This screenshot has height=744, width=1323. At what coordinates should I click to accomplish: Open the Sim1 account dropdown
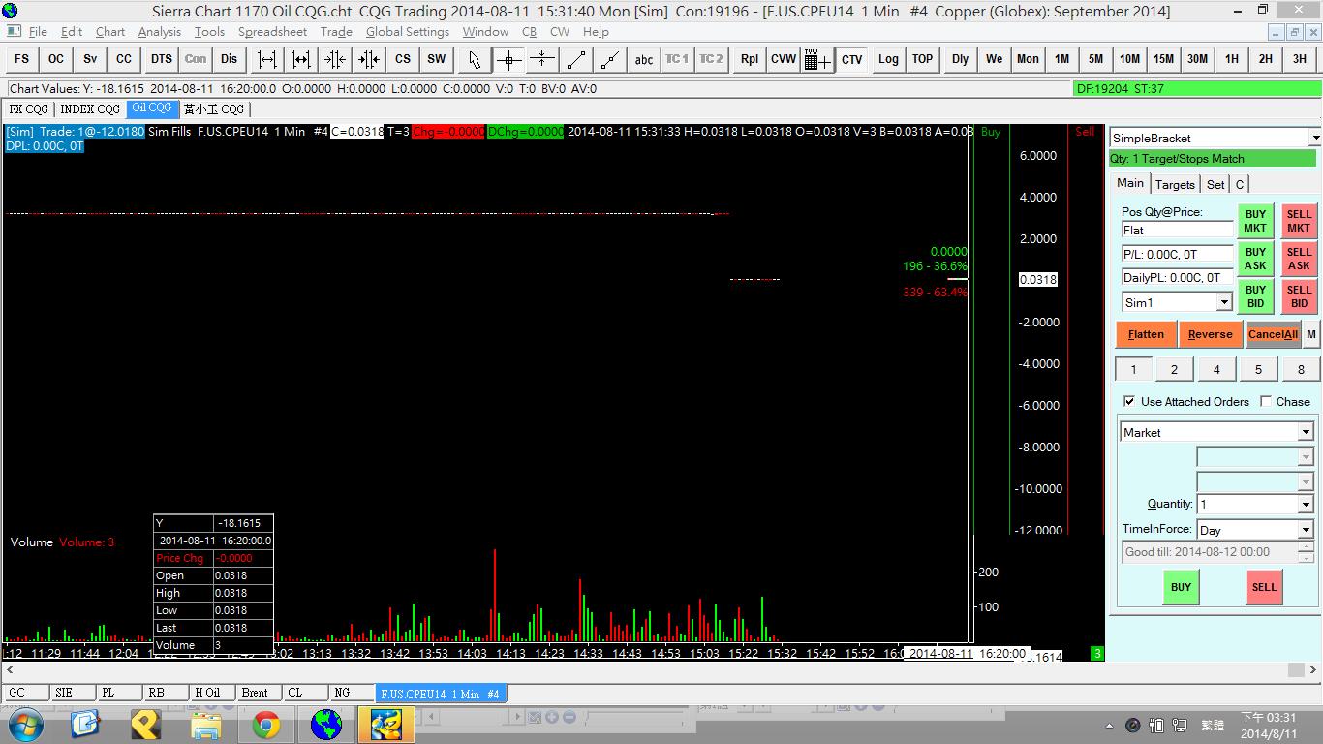[x=1224, y=302]
